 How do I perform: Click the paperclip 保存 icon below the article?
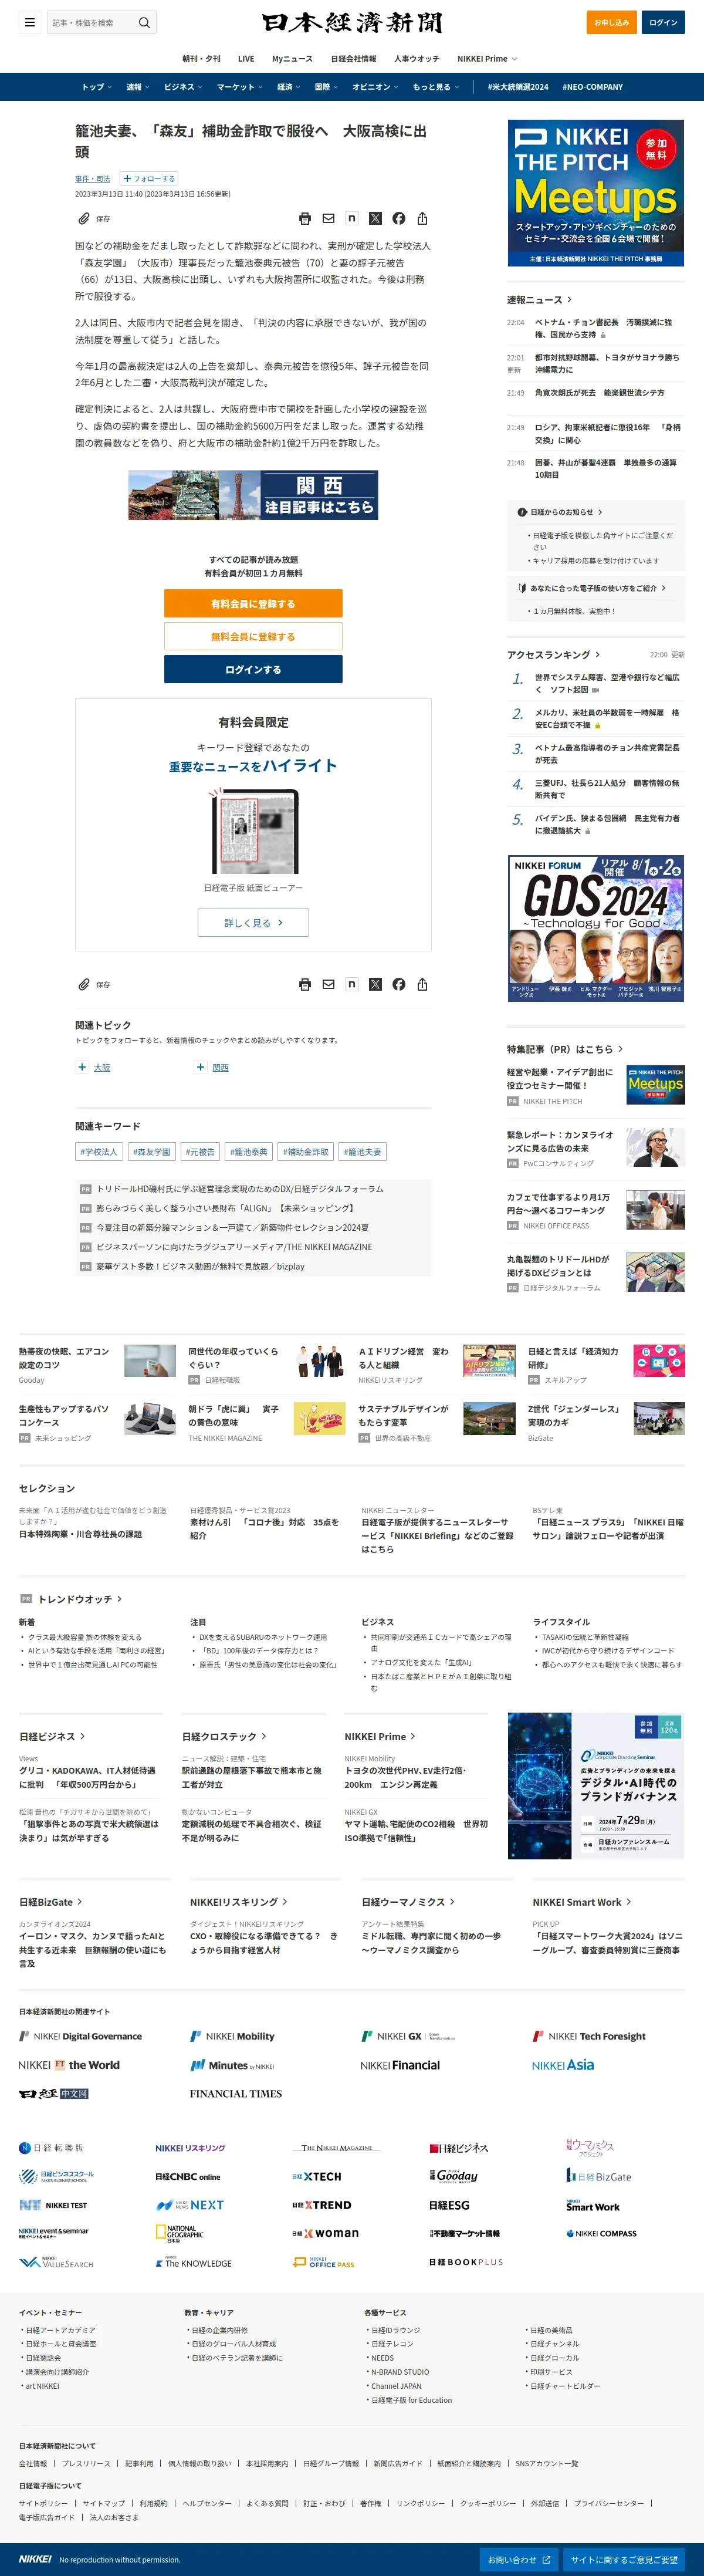(x=85, y=984)
